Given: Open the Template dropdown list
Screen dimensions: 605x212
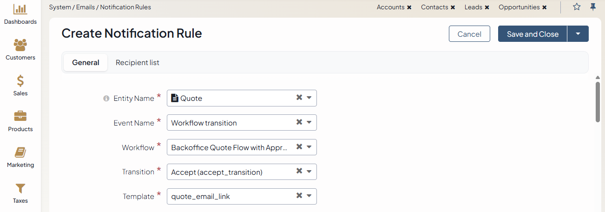Looking at the screenshot, I should (309, 196).
